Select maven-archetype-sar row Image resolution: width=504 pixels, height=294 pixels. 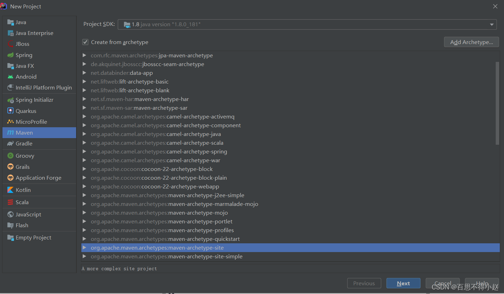click(290, 108)
